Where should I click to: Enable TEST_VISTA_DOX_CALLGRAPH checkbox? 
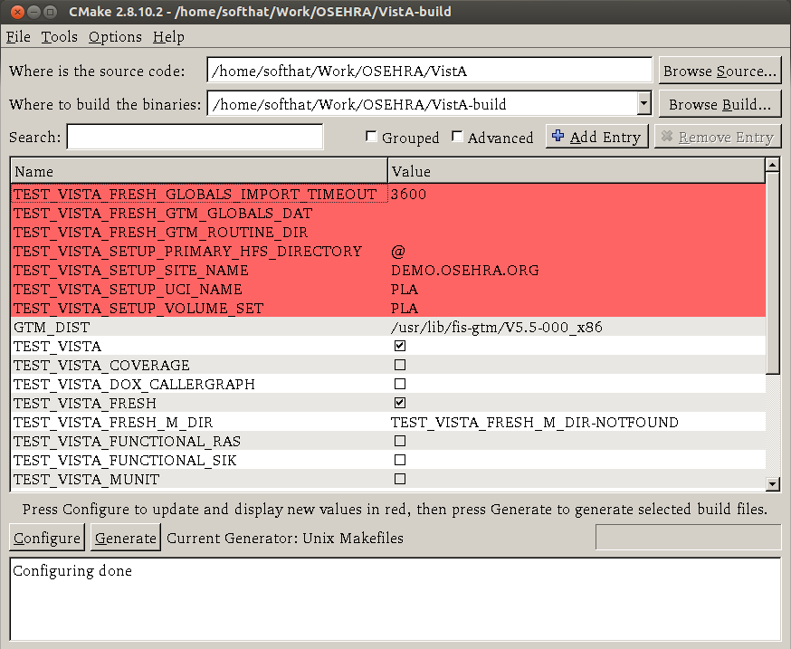pos(400,384)
